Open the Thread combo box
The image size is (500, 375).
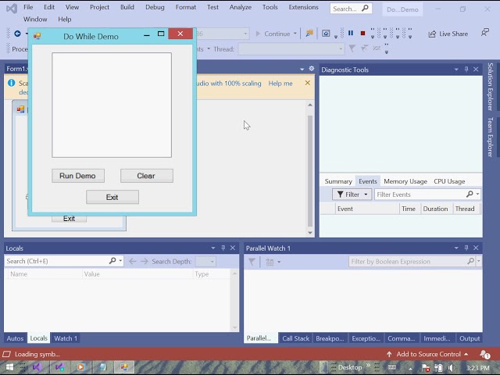pos(291,48)
